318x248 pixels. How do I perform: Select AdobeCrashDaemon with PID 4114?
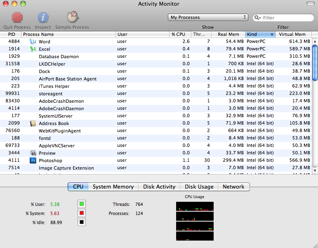[x=156, y=109]
